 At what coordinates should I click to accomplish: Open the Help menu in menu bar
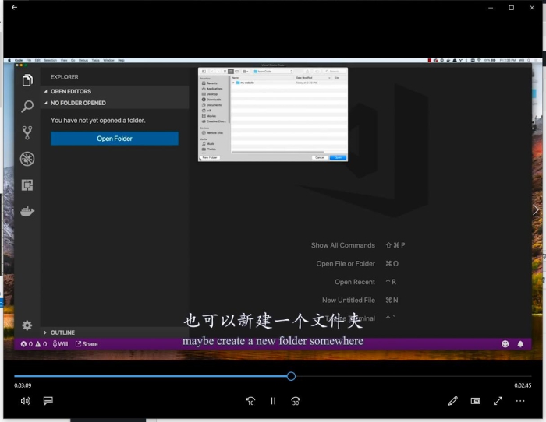(121, 60)
